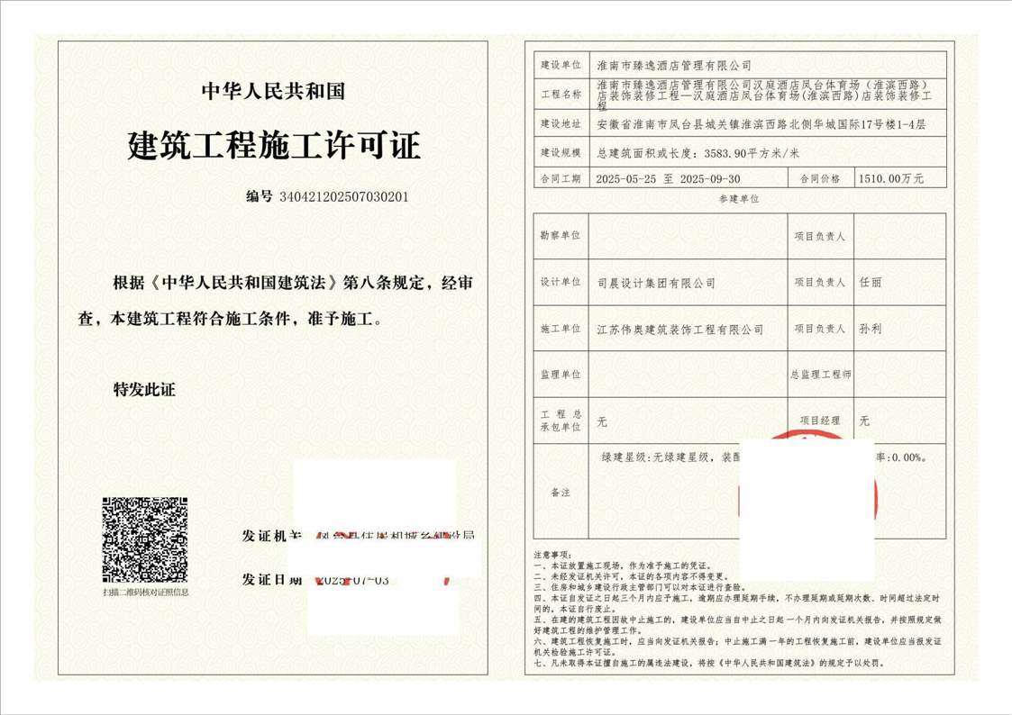The image size is (1012, 715).
Task: Click the 监理单位 row label
Action: point(561,375)
